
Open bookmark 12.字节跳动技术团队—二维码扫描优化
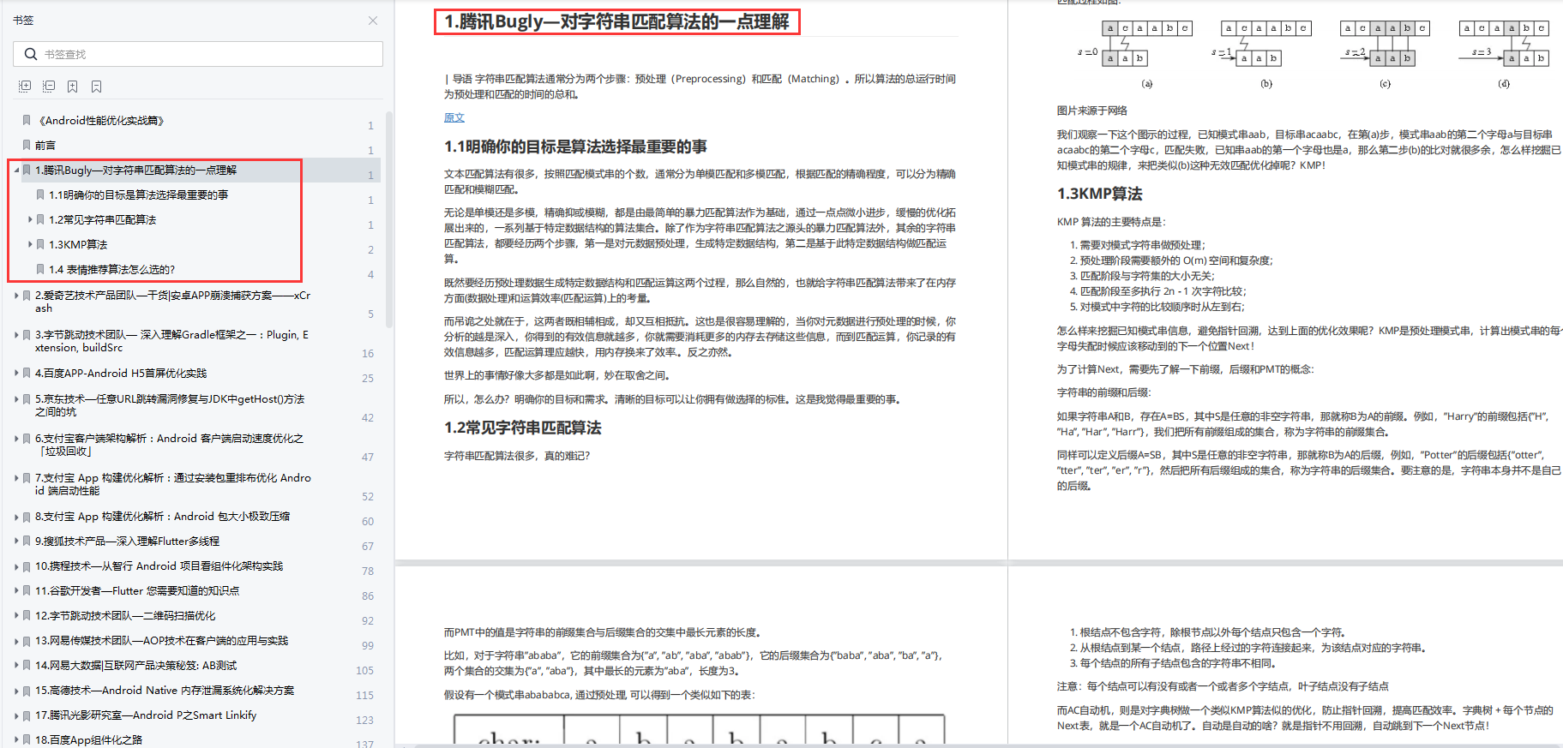125,616
